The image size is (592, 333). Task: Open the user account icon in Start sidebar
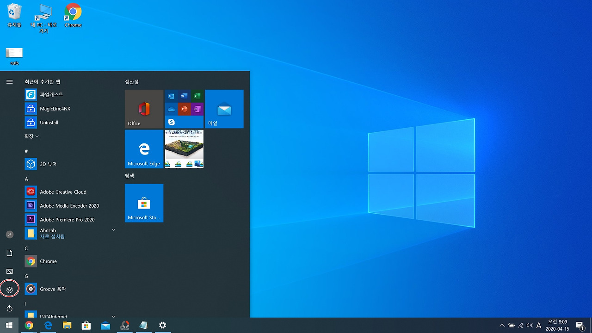coord(9,234)
